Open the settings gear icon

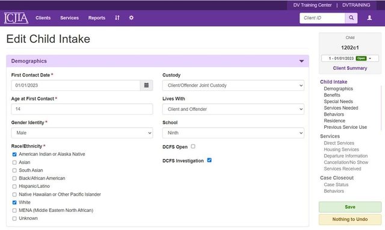[131, 17]
